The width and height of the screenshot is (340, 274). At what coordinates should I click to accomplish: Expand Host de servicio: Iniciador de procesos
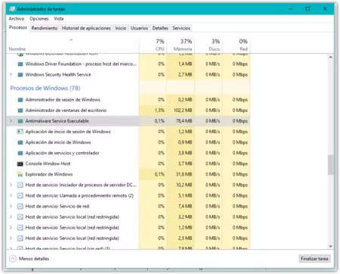click(x=11, y=185)
